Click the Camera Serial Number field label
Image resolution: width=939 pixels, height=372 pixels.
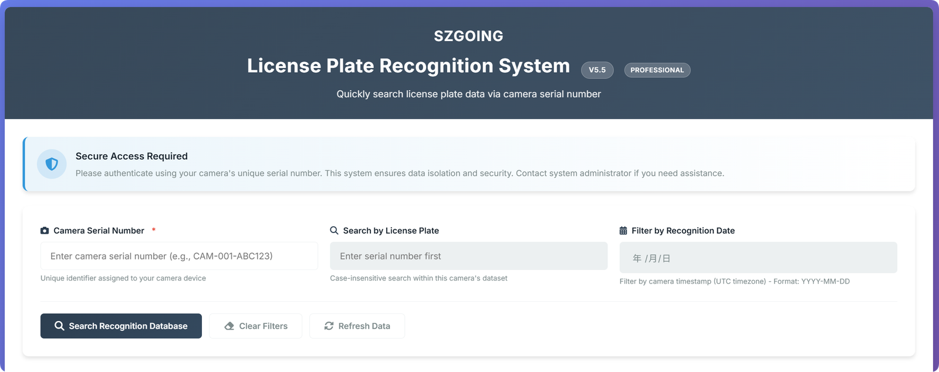pos(99,231)
